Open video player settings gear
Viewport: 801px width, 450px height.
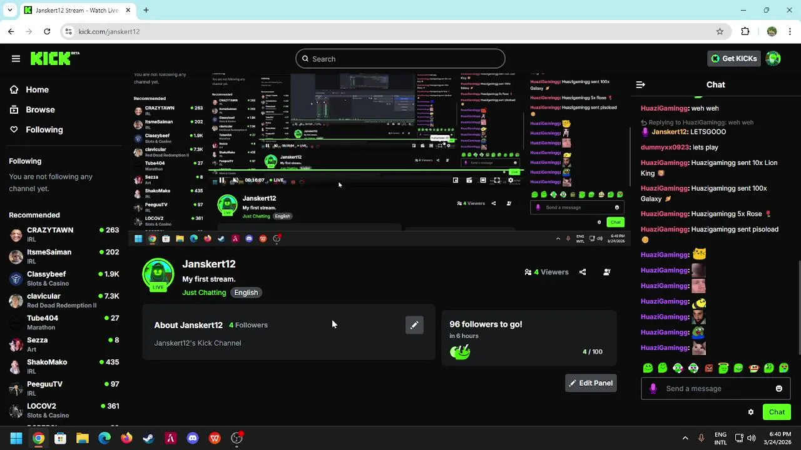[511, 180]
